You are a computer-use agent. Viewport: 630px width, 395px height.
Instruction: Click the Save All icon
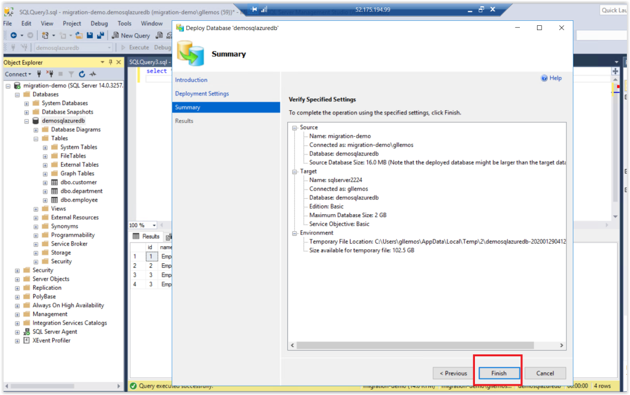(x=100, y=35)
